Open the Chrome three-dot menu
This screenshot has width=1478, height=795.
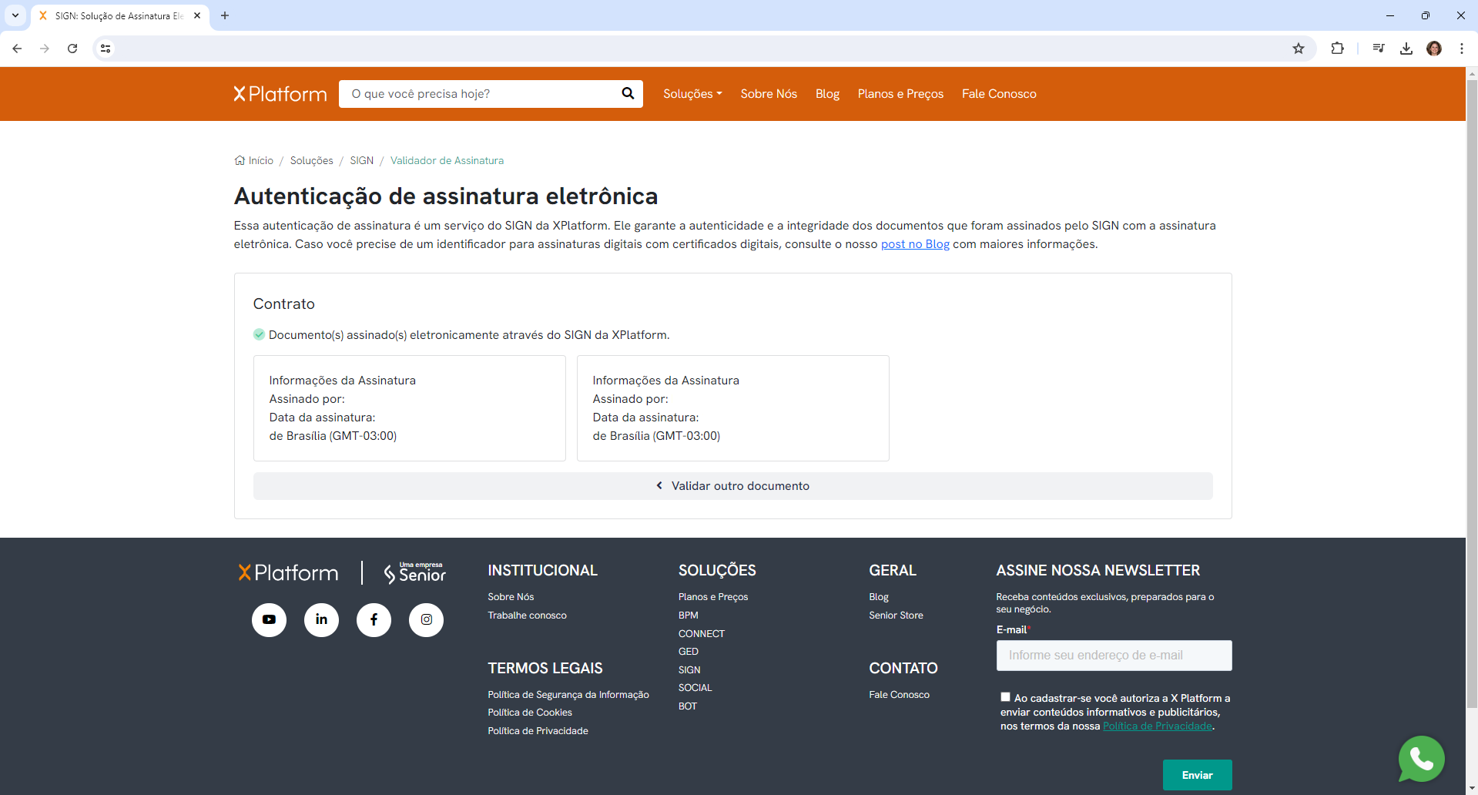point(1462,49)
